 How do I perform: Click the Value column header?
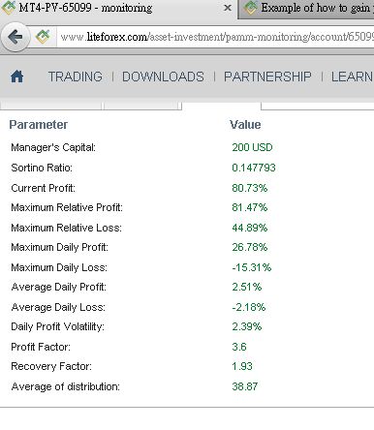[x=245, y=125]
